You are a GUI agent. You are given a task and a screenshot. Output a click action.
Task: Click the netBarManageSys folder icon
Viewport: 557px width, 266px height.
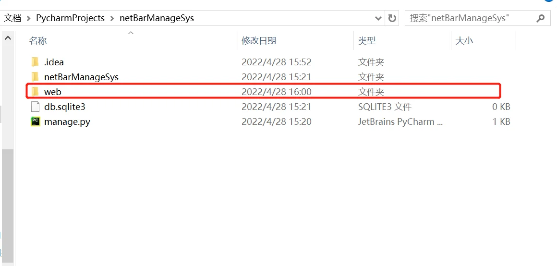(x=35, y=77)
